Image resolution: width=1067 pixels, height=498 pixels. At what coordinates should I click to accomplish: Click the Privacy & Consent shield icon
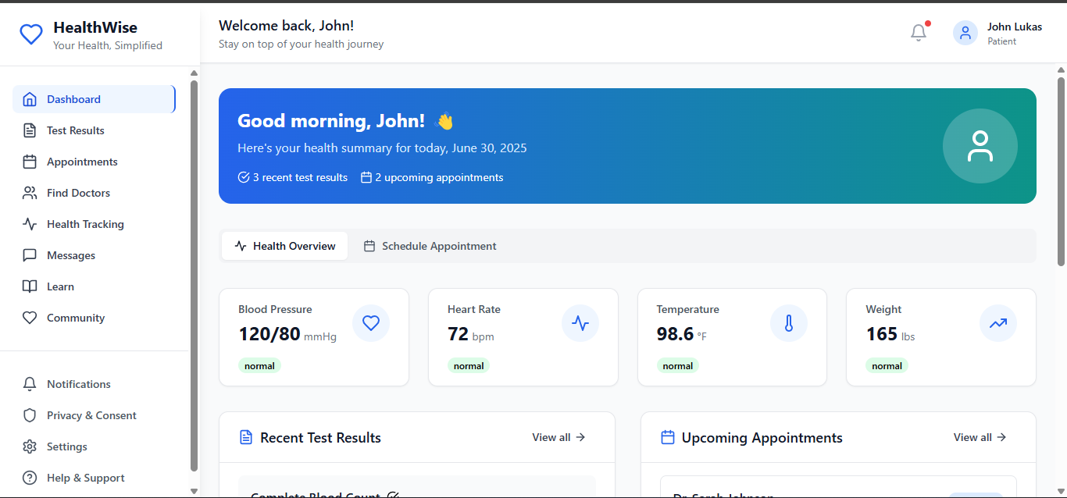pos(30,415)
